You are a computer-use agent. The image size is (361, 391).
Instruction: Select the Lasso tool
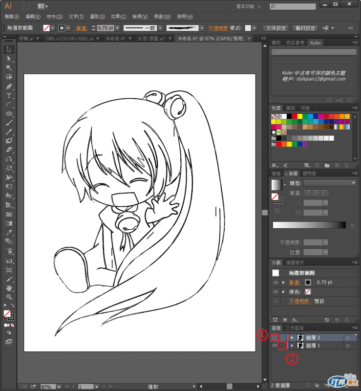(x=9, y=77)
